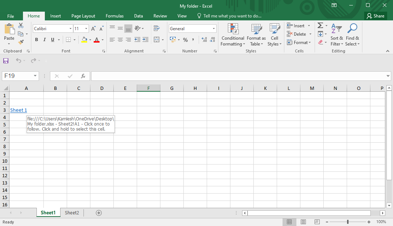Apply Comma Style format

tap(193, 40)
